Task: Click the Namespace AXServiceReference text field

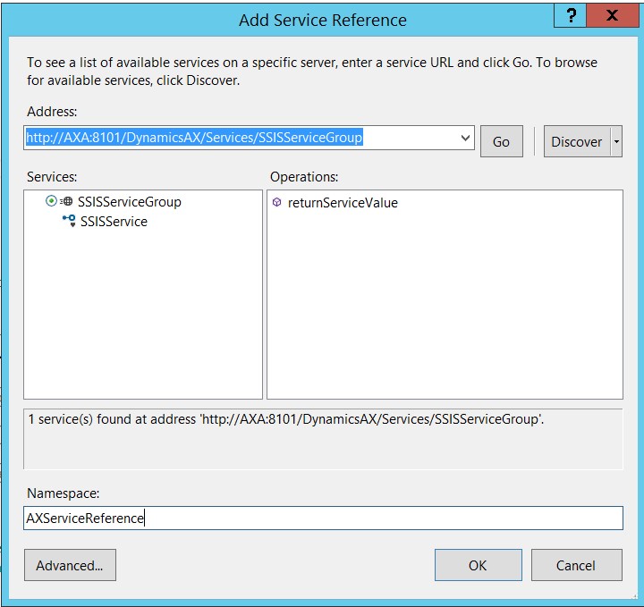Action: point(322,518)
